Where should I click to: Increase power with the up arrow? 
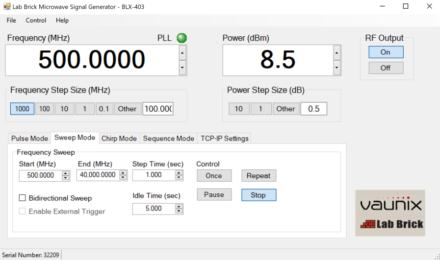click(336, 53)
